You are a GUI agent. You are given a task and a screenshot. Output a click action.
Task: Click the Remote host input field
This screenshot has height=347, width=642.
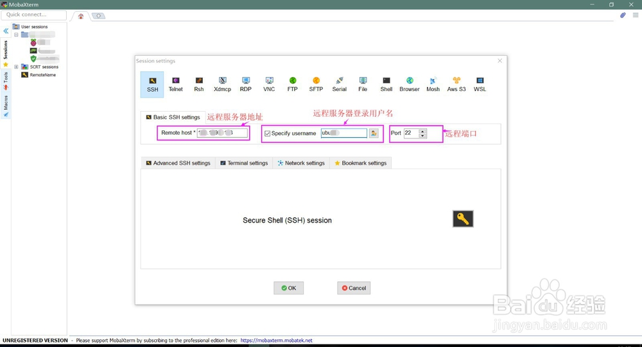pos(222,133)
